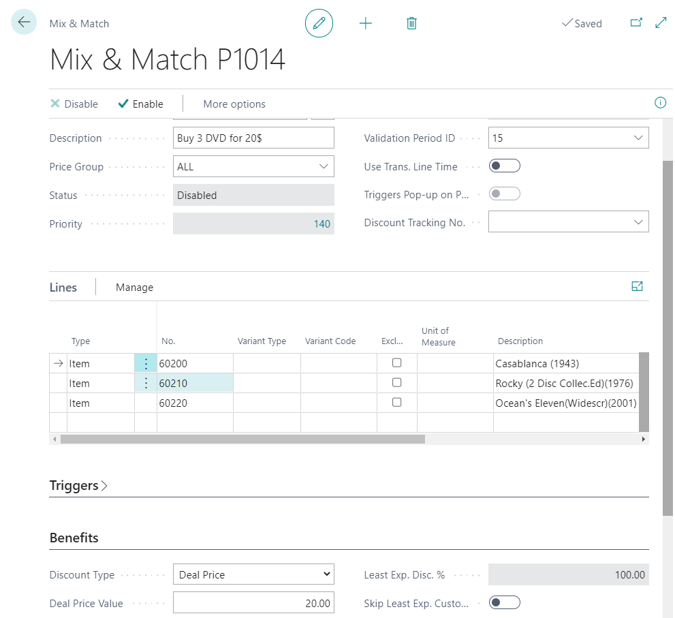
Task: Click scroll left arrow of lines grid
Action: 54,439
